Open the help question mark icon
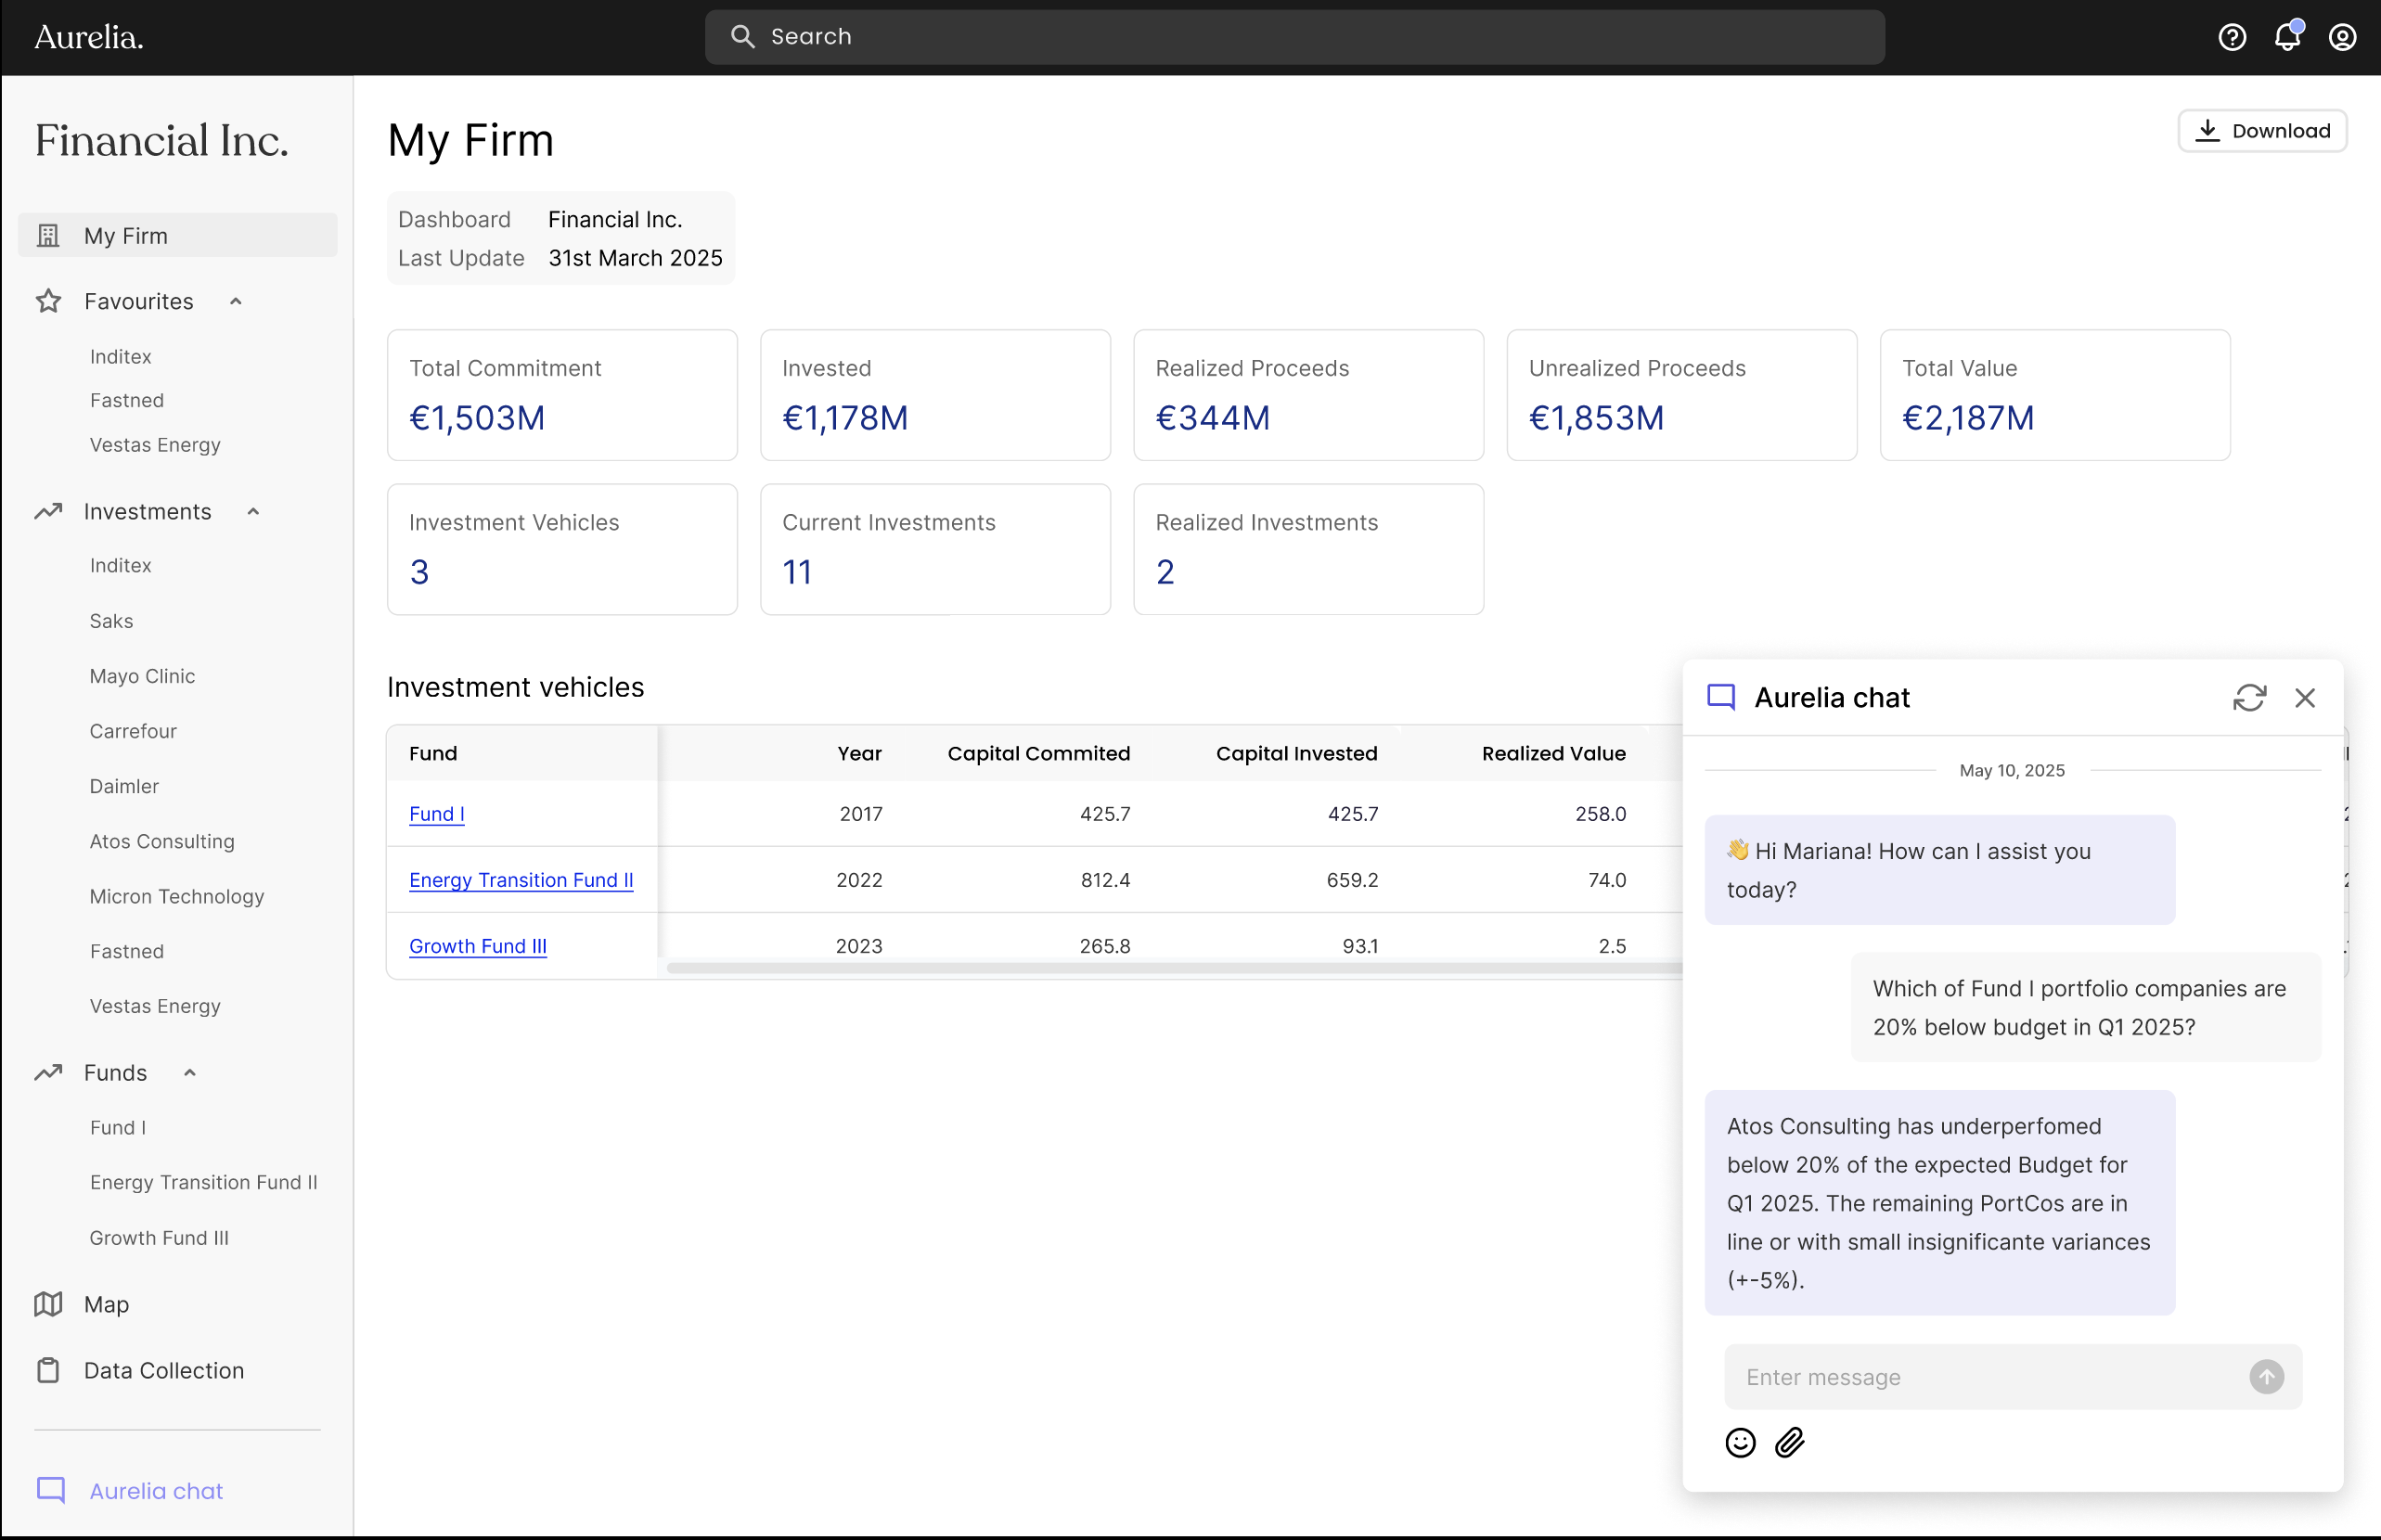The height and width of the screenshot is (1540, 2381). pos(2232,37)
